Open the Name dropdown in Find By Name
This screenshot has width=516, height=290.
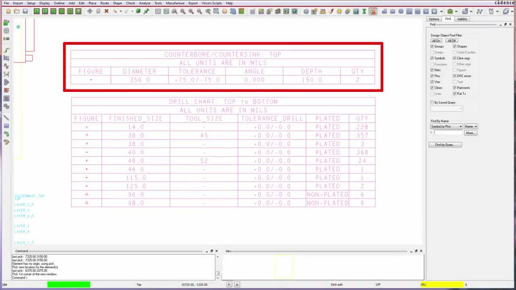[x=470, y=126]
